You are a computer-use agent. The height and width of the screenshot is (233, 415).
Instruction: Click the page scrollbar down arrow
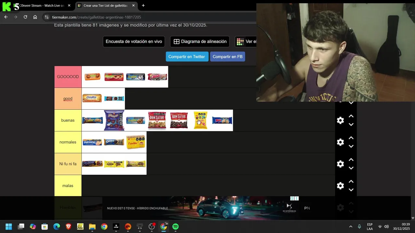413,218
